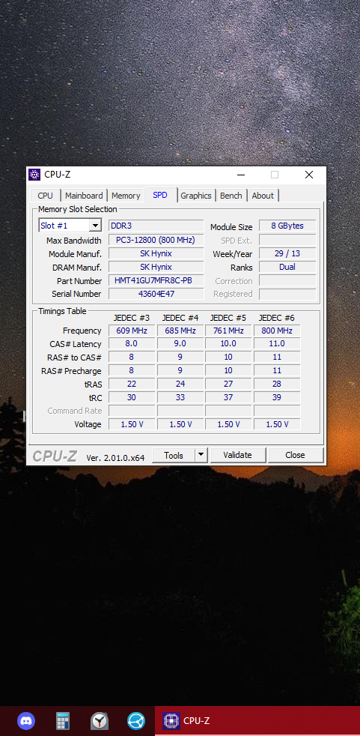Screen dimensions: 360x736
Task: Select the SPD tab
Action: pyautogui.click(x=160, y=195)
